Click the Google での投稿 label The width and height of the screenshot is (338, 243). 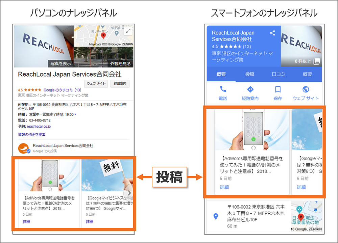pos(45,151)
